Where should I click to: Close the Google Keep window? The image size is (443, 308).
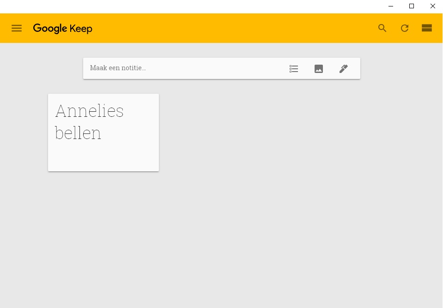click(432, 6)
